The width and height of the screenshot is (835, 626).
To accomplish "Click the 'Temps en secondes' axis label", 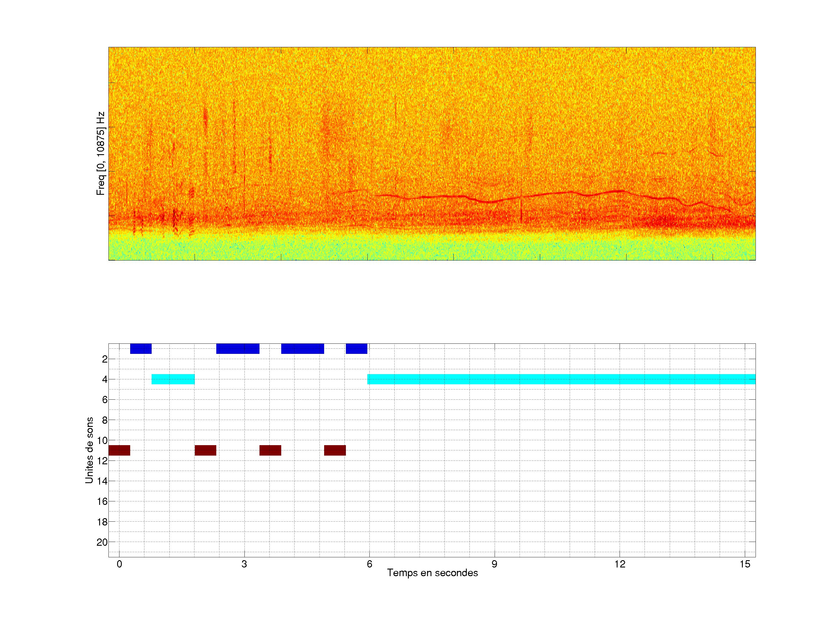I will (432, 573).
